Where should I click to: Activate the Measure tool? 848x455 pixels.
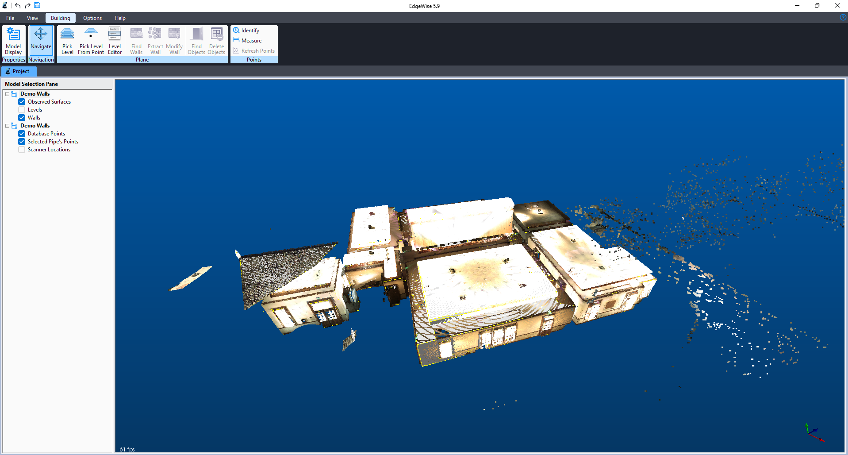point(247,41)
